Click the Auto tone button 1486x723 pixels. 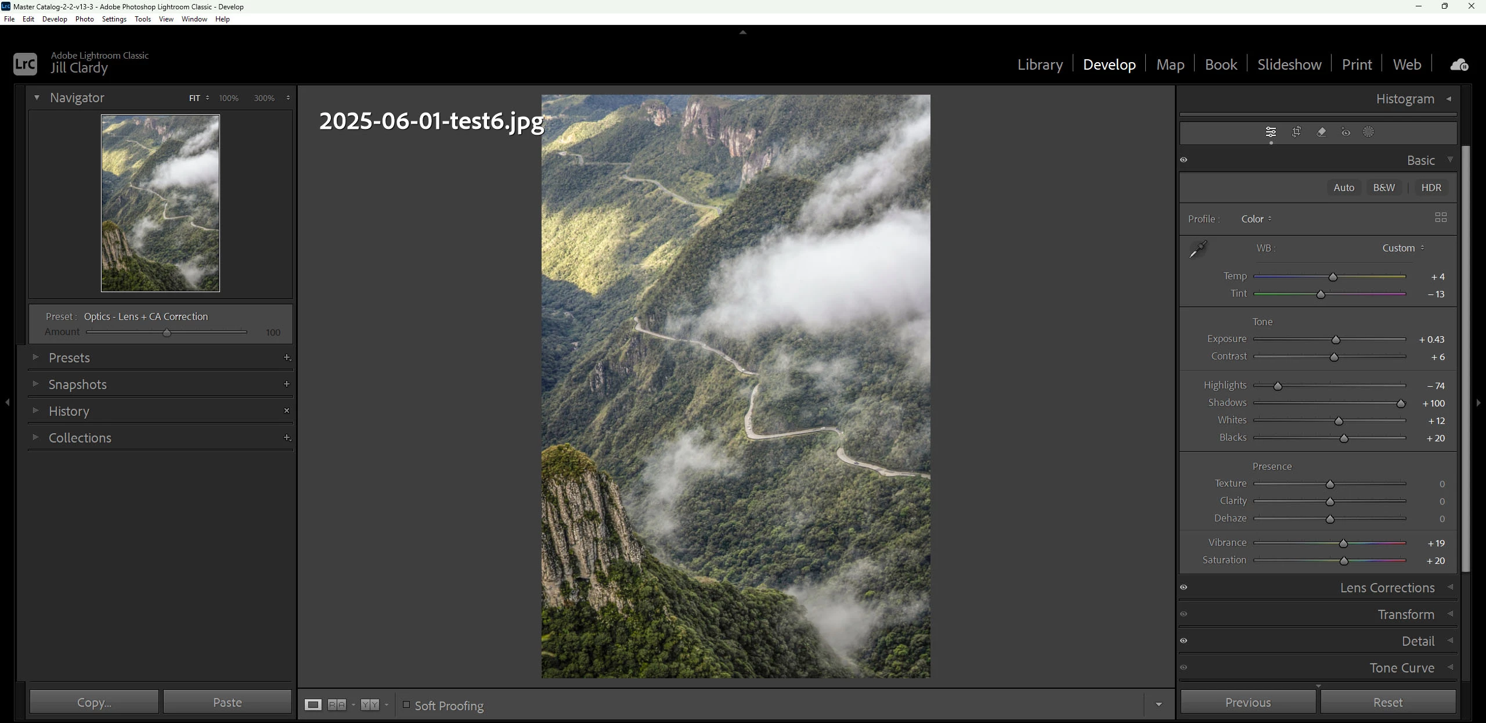pos(1343,188)
